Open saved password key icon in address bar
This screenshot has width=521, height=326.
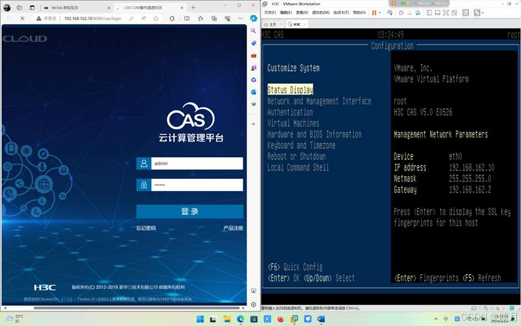click(x=131, y=18)
